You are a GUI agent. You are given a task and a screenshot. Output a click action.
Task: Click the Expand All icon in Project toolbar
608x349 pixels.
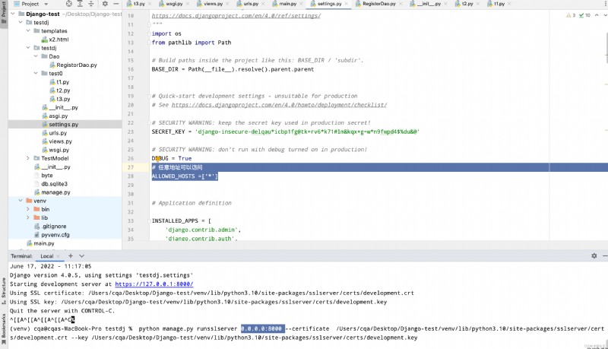point(80,4)
